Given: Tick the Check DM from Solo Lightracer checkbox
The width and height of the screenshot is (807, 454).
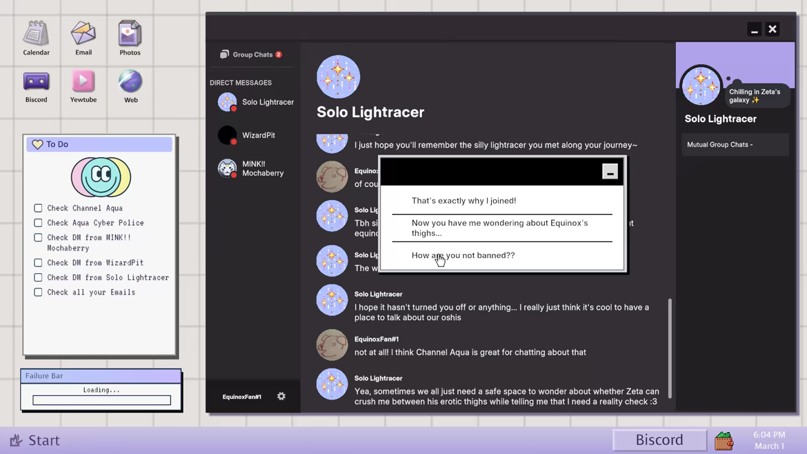Looking at the screenshot, I should pyautogui.click(x=38, y=277).
